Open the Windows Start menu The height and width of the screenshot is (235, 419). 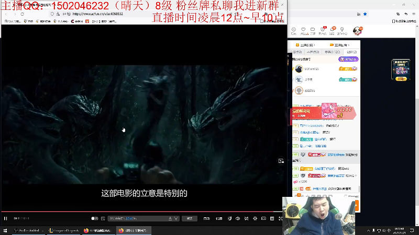click(x=5, y=230)
